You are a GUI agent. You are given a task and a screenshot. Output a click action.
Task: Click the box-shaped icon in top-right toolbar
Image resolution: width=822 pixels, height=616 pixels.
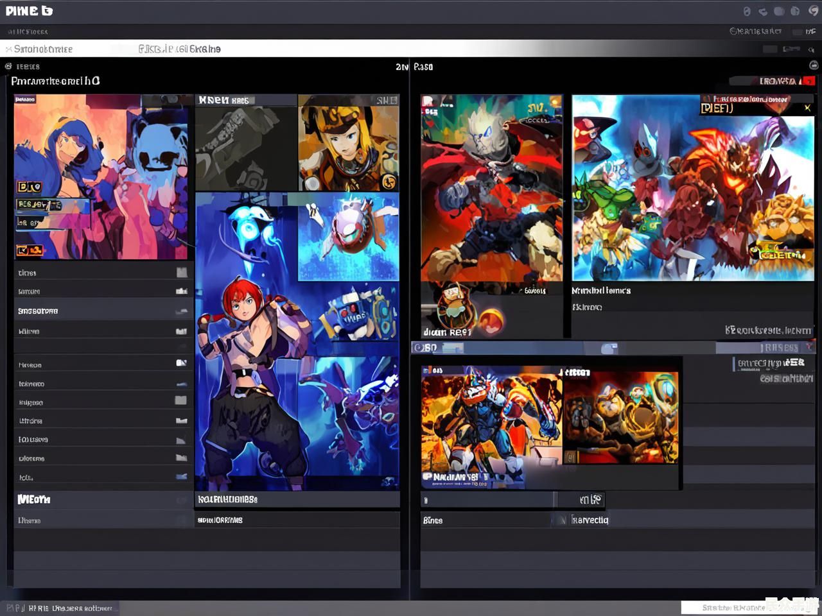point(795,11)
